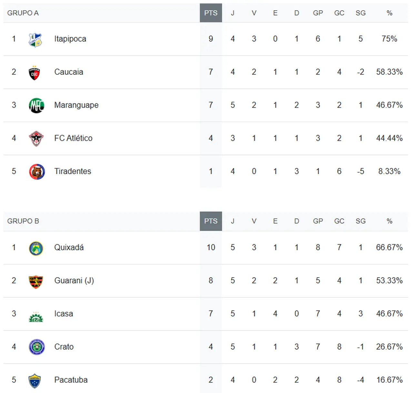Click the Pacatuba shield crest
The image size is (413, 393).
[35, 381]
